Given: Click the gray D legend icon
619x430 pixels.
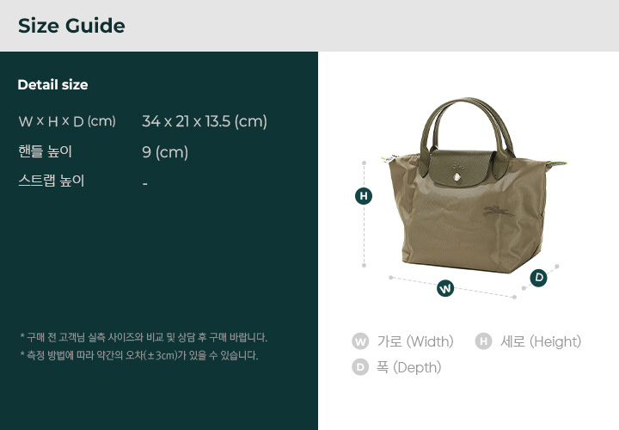Looking at the screenshot, I should coord(360,367).
